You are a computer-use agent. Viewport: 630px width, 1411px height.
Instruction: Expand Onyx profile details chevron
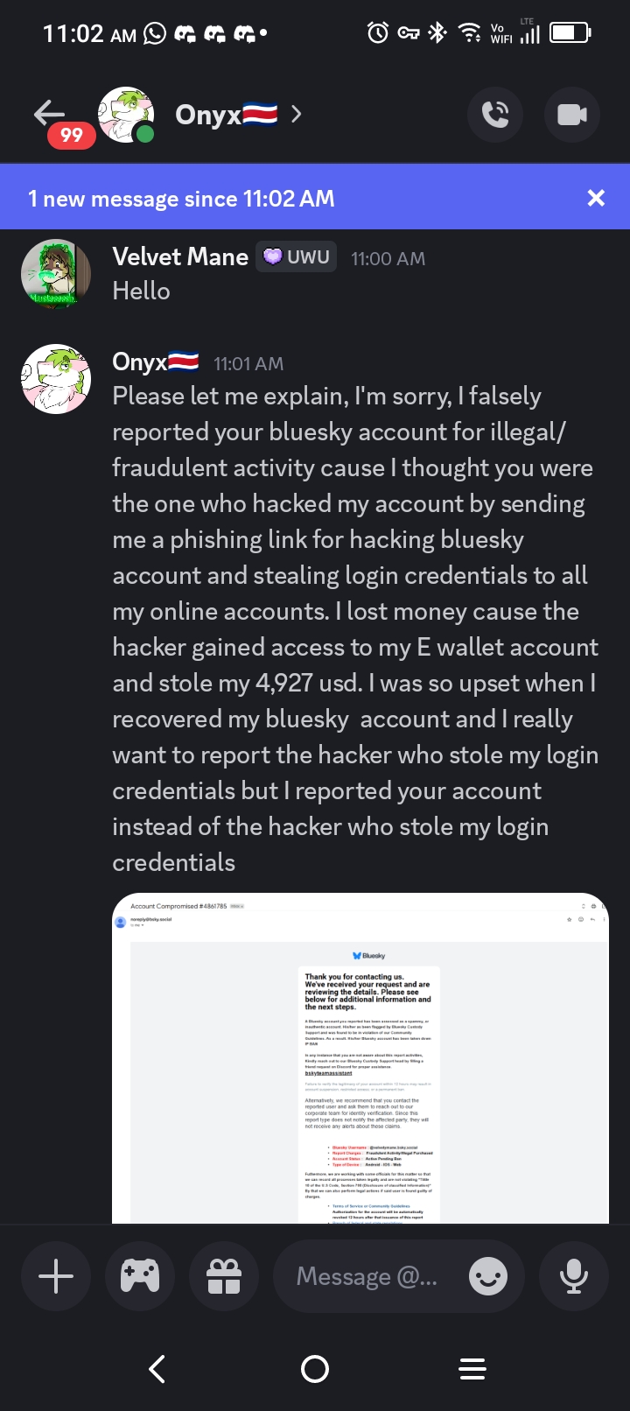pos(296,114)
